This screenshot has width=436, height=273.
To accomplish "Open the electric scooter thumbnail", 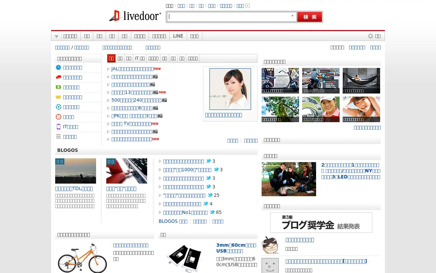I will 280,81.
